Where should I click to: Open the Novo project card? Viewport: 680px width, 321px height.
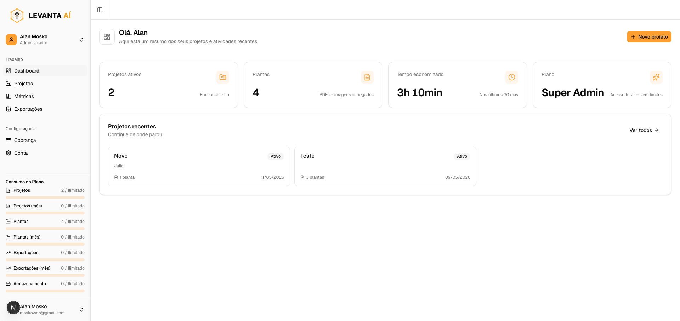click(x=199, y=166)
